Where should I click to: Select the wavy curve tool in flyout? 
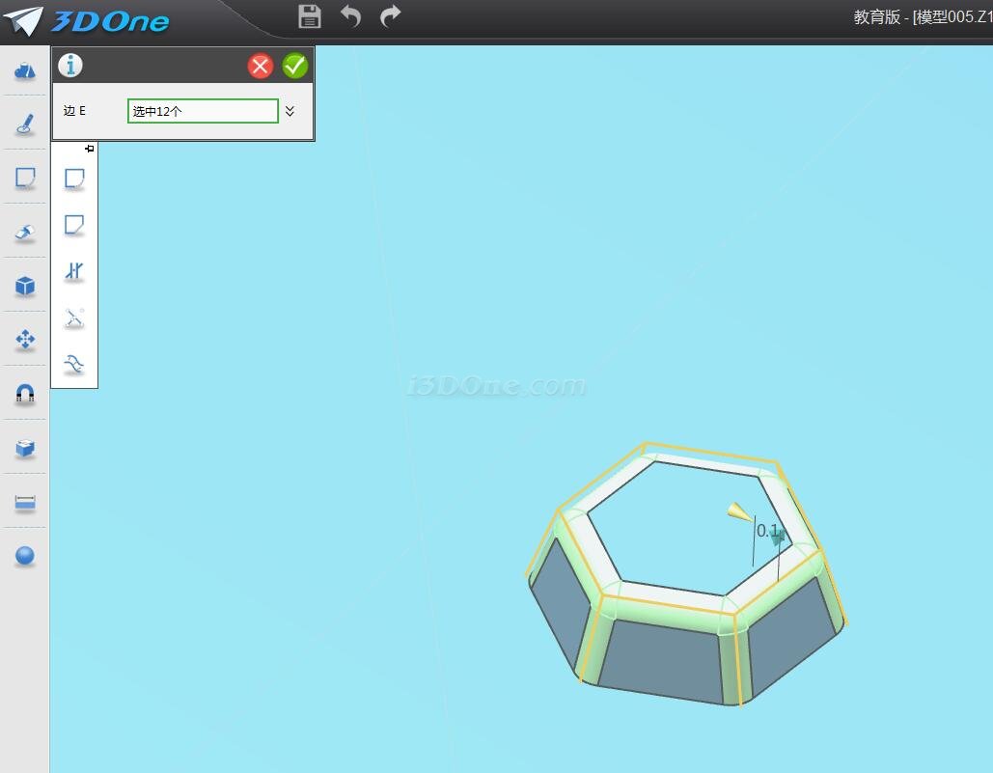pos(74,364)
